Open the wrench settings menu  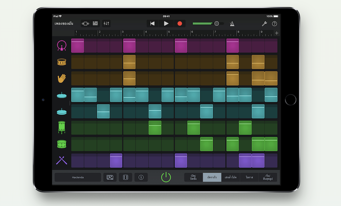(x=264, y=23)
